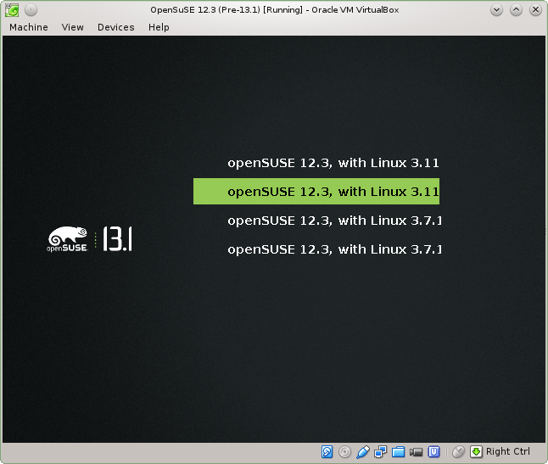Open the Machine menu
The width and height of the screenshot is (548, 464).
coord(29,27)
